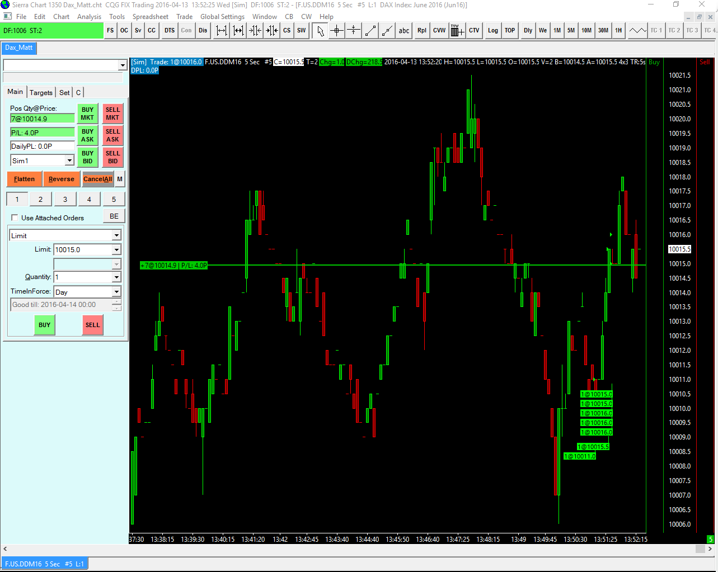The image size is (718, 572).
Task: Click the CVW toolbar button
Action: (439, 31)
